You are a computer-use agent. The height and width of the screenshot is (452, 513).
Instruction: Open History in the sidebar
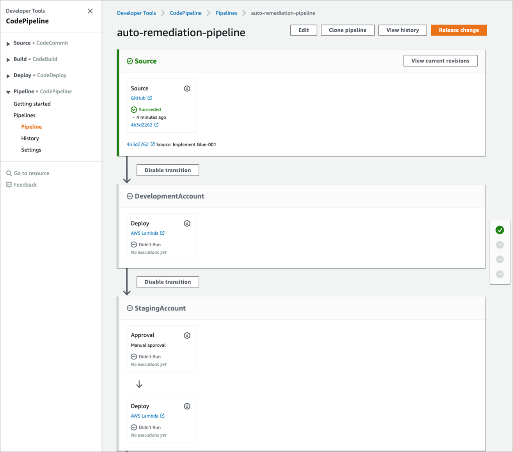[x=30, y=138]
